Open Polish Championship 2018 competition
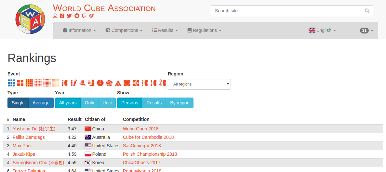Image resolution: width=386 pixels, height=172 pixels. [150, 154]
